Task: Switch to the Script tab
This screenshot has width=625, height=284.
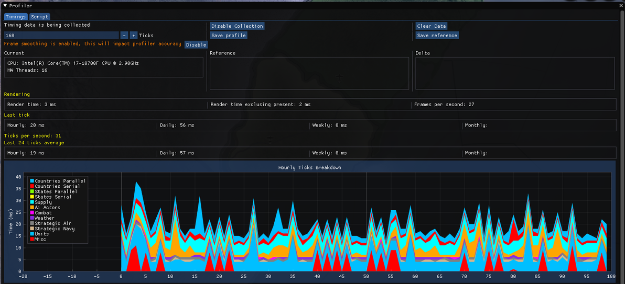Action: pyautogui.click(x=39, y=17)
